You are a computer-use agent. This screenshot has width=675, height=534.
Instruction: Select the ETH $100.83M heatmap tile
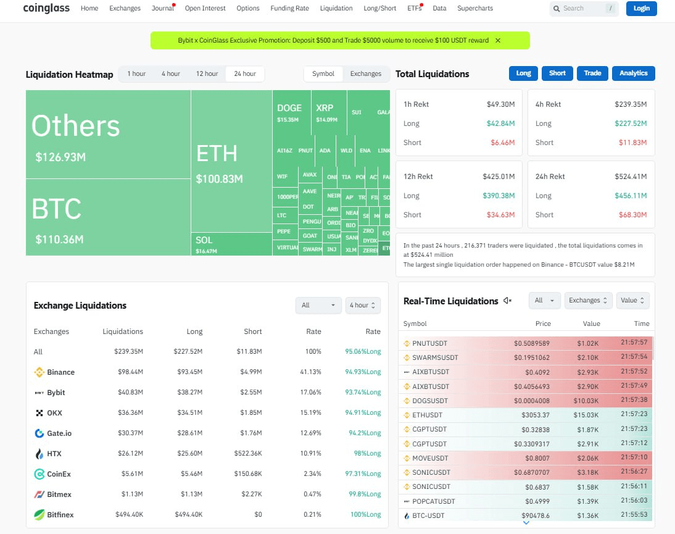point(231,161)
